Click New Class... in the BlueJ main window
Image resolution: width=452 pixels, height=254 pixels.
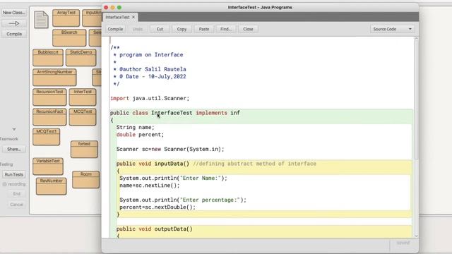pyautogui.click(x=14, y=13)
